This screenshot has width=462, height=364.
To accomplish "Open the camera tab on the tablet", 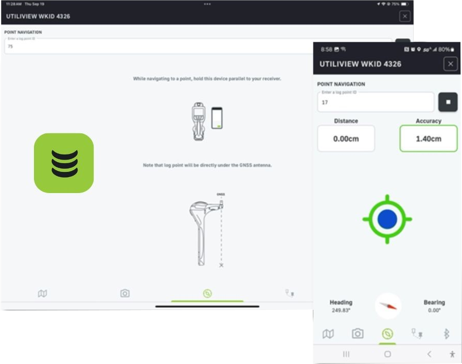I will [x=125, y=293].
